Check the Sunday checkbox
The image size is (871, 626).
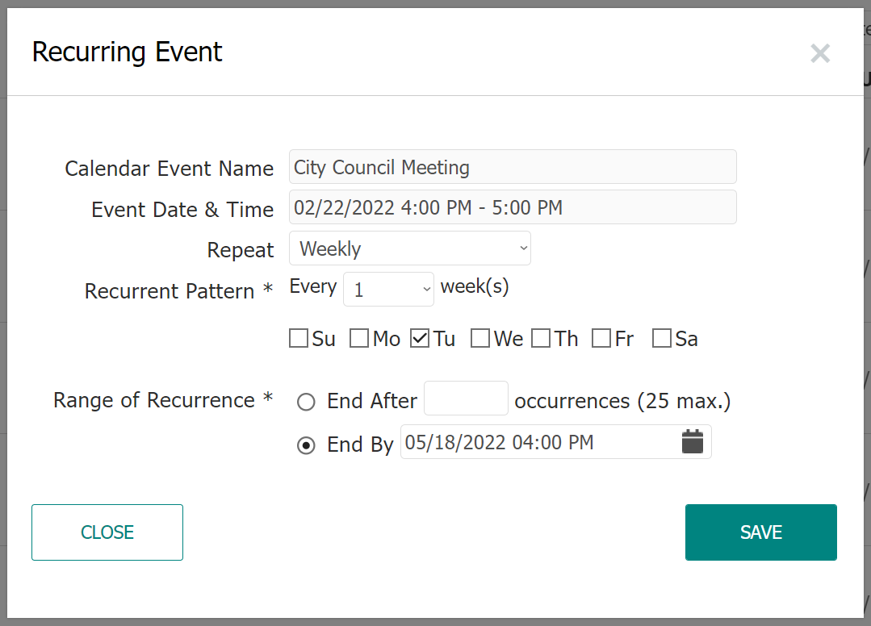298,338
